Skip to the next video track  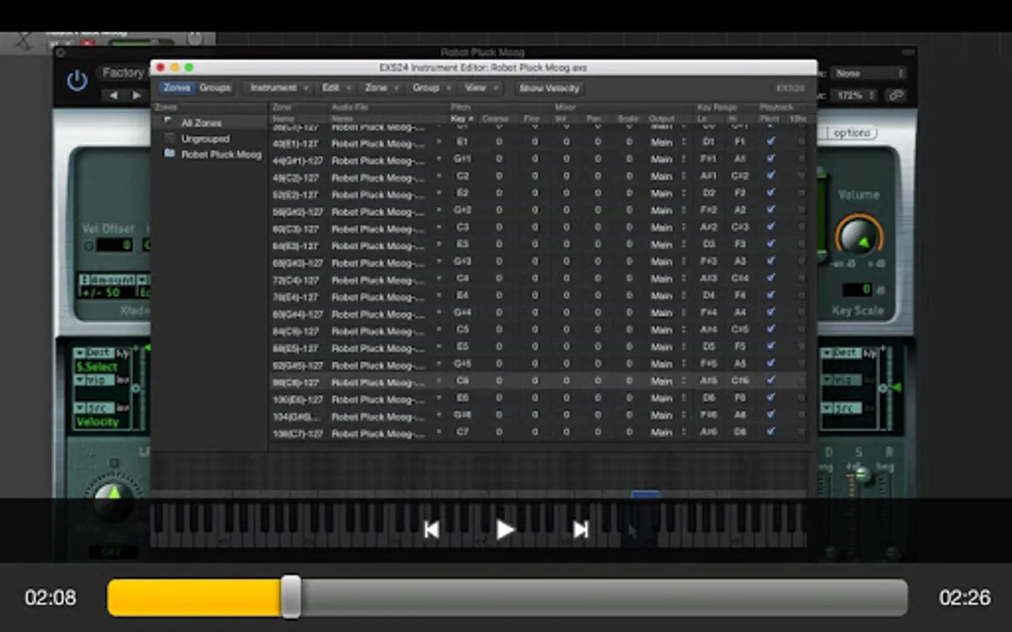(x=580, y=529)
